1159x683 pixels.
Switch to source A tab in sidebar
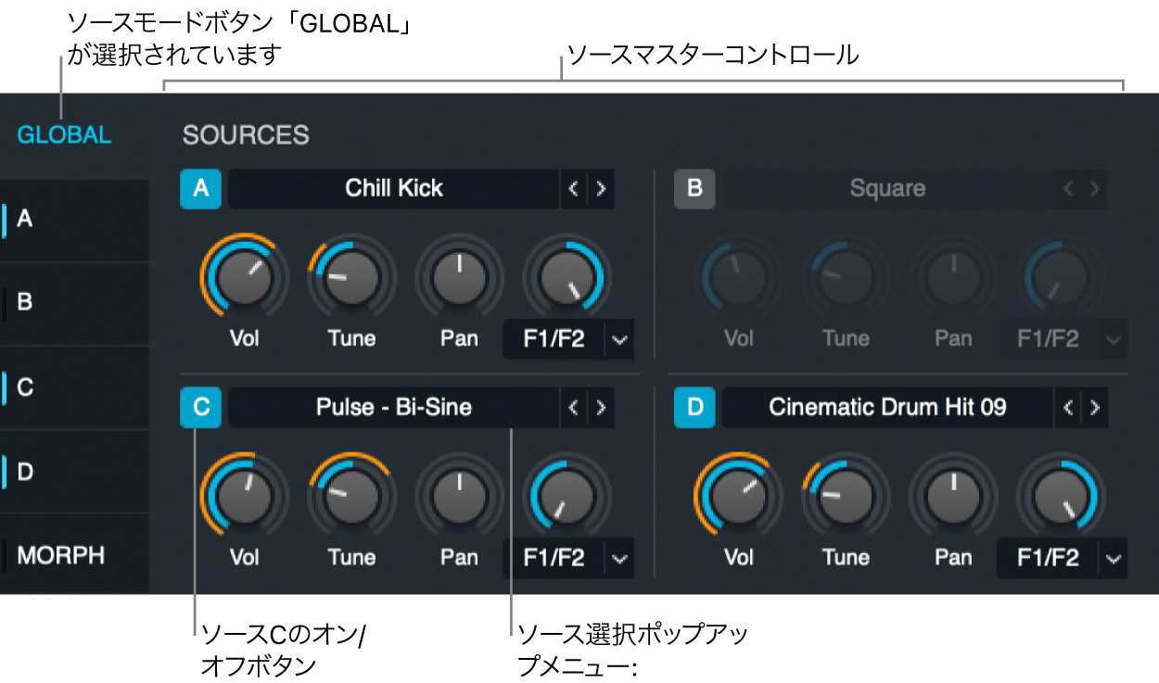(74, 220)
